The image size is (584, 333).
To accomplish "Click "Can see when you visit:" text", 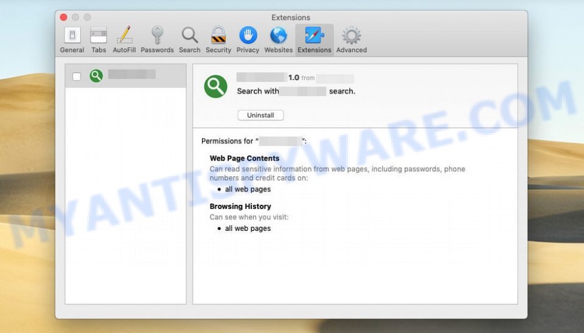I will tap(249, 217).
